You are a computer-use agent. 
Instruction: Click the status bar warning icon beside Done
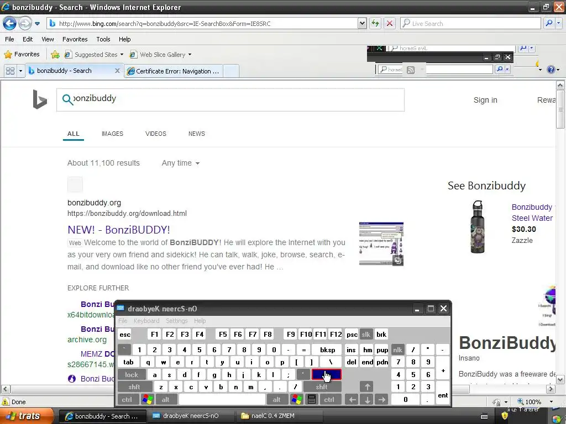[x=6, y=402]
